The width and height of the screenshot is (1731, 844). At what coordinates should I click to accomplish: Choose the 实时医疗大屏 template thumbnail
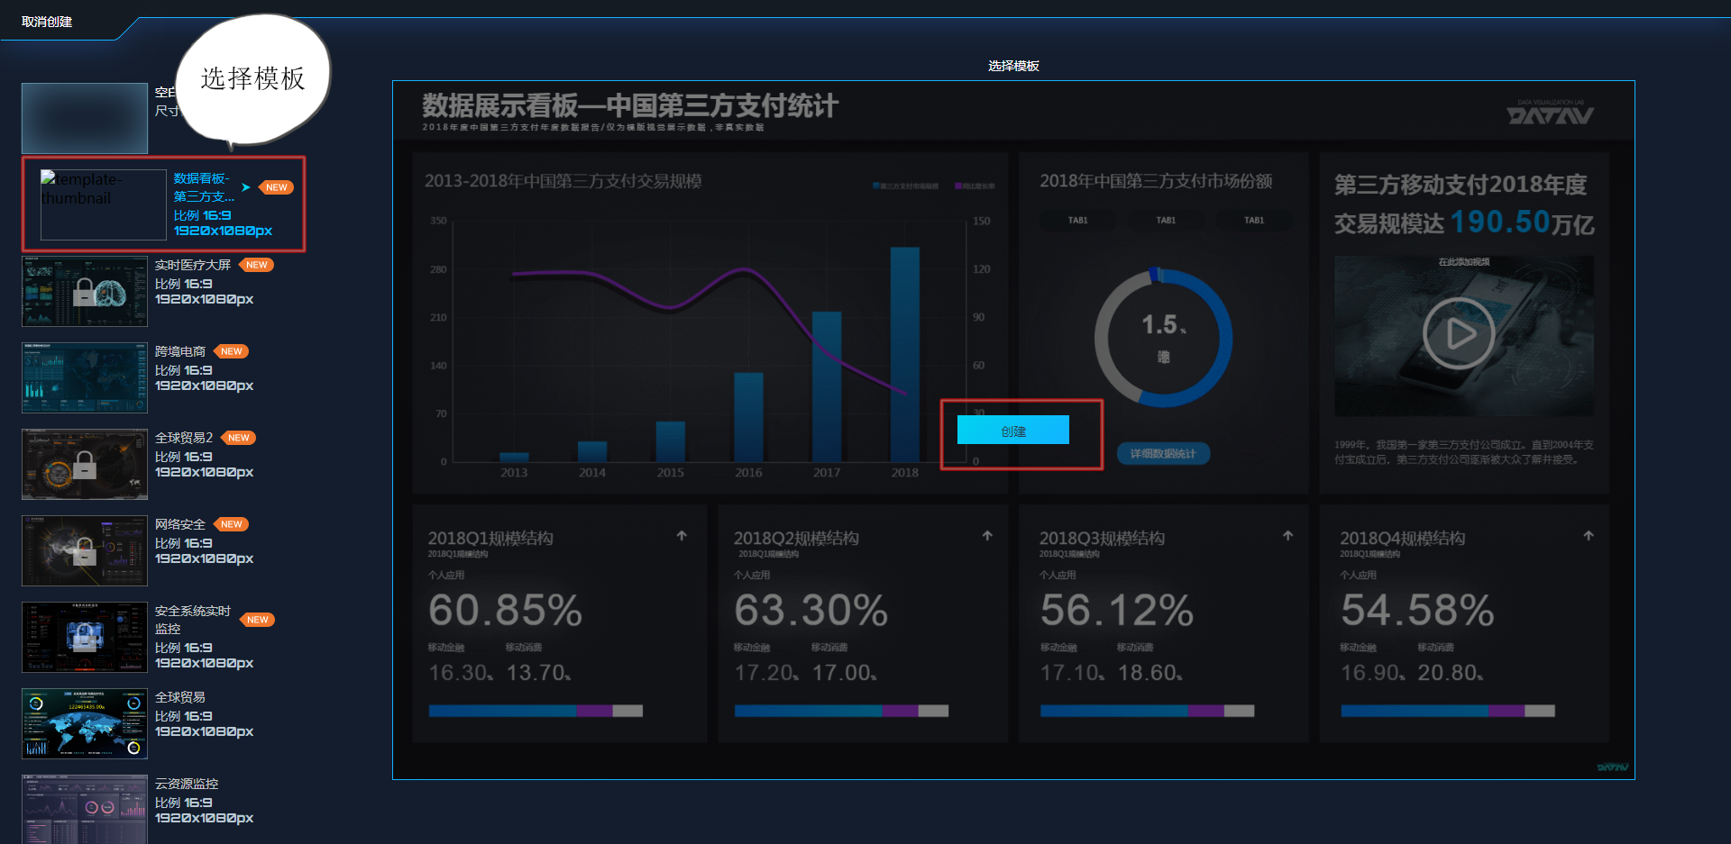pyautogui.click(x=85, y=291)
